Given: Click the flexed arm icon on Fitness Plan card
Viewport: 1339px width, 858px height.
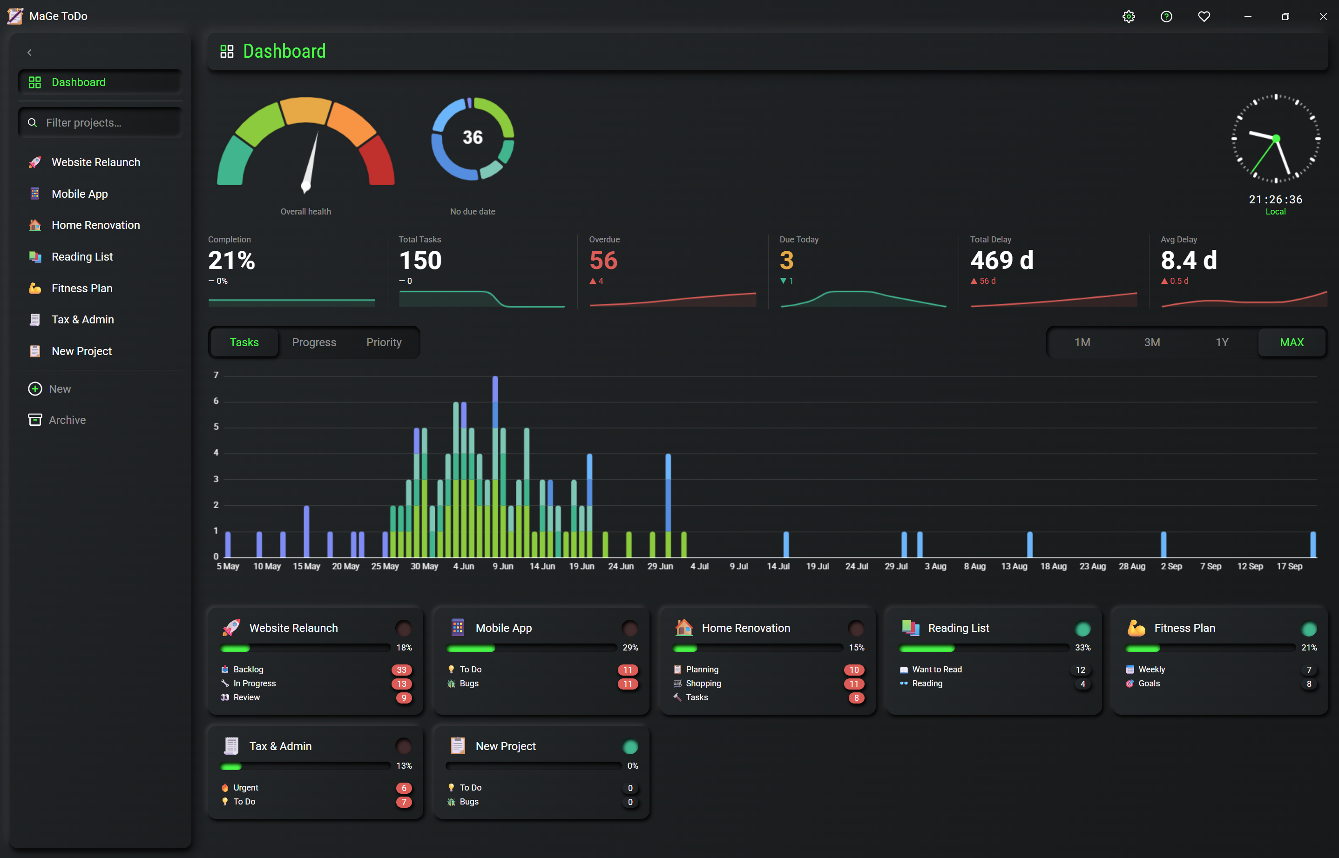Looking at the screenshot, I should [x=1136, y=628].
